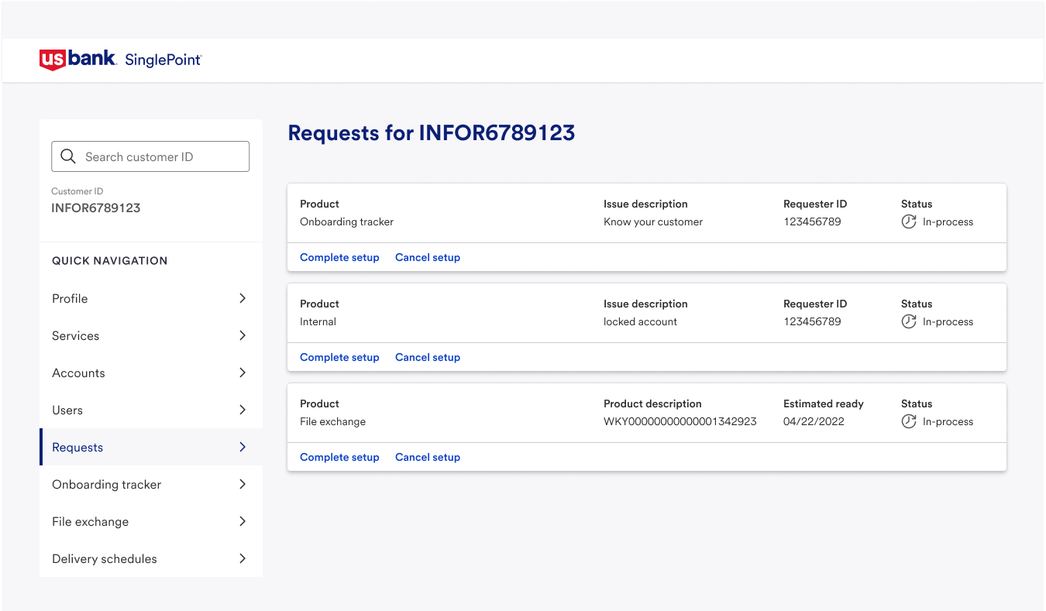1046x611 pixels.
Task: Expand the Requests chevron arrow
Action: pyautogui.click(x=243, y=447)
